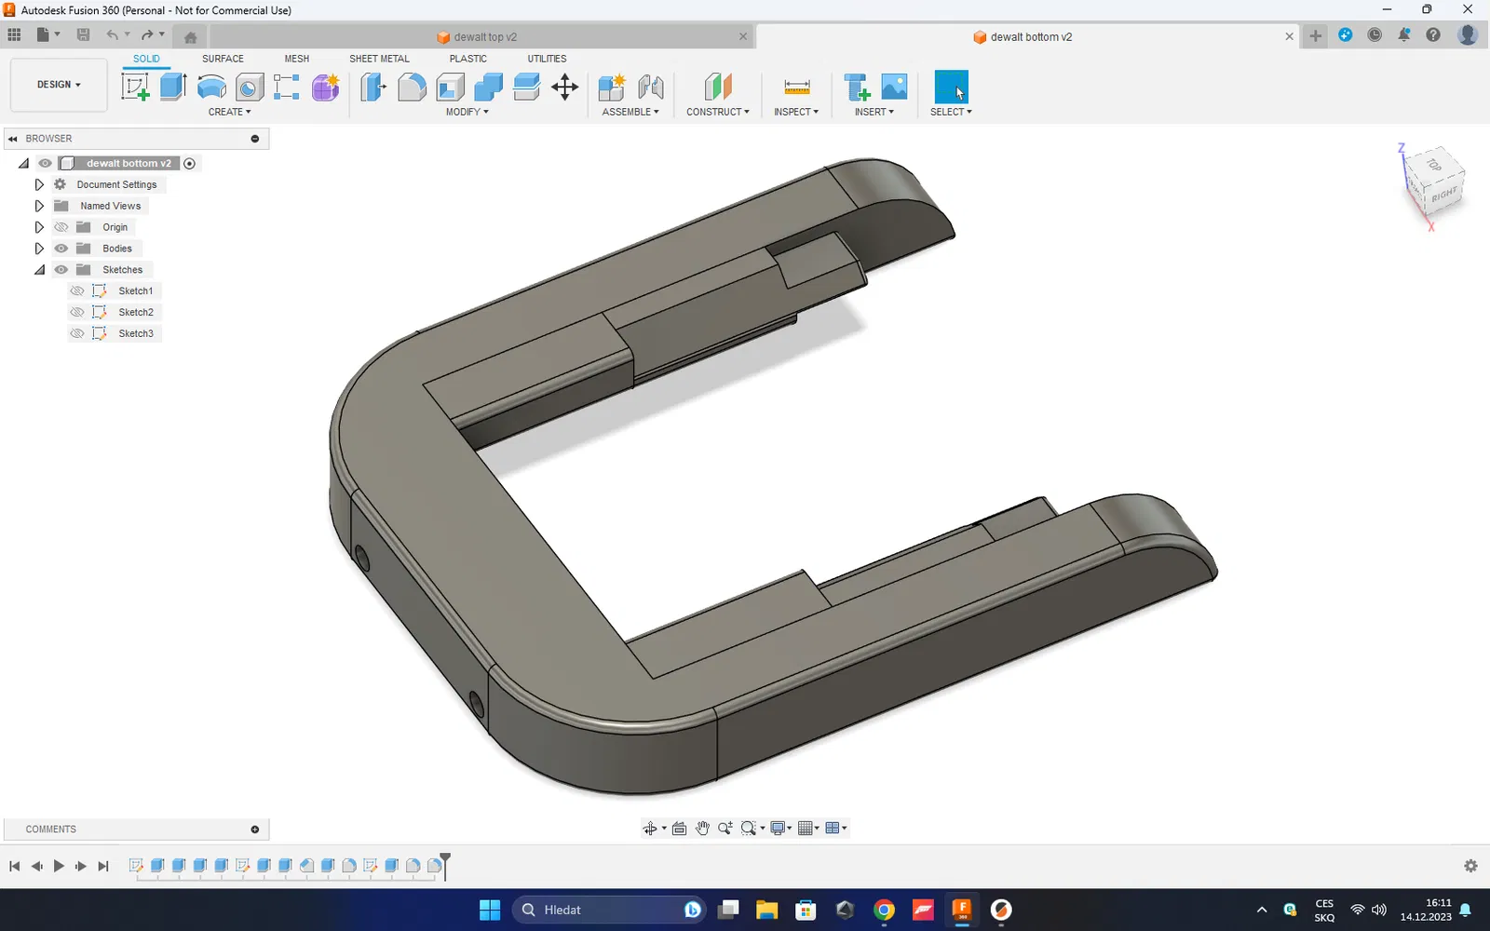Screen dimensions: 1490x931
Task: Open the DESIGN workspace dropdown
Action: click(x=59, y=85)
